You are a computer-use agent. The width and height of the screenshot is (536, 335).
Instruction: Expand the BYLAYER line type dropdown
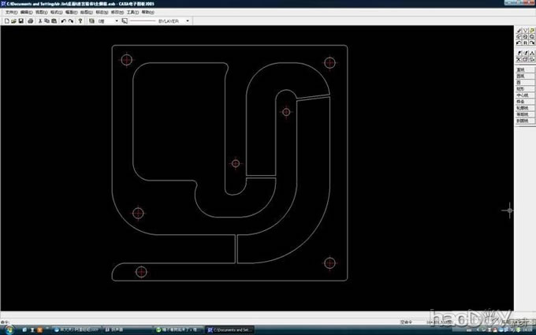pyautogui.click(x=188, y=21)
